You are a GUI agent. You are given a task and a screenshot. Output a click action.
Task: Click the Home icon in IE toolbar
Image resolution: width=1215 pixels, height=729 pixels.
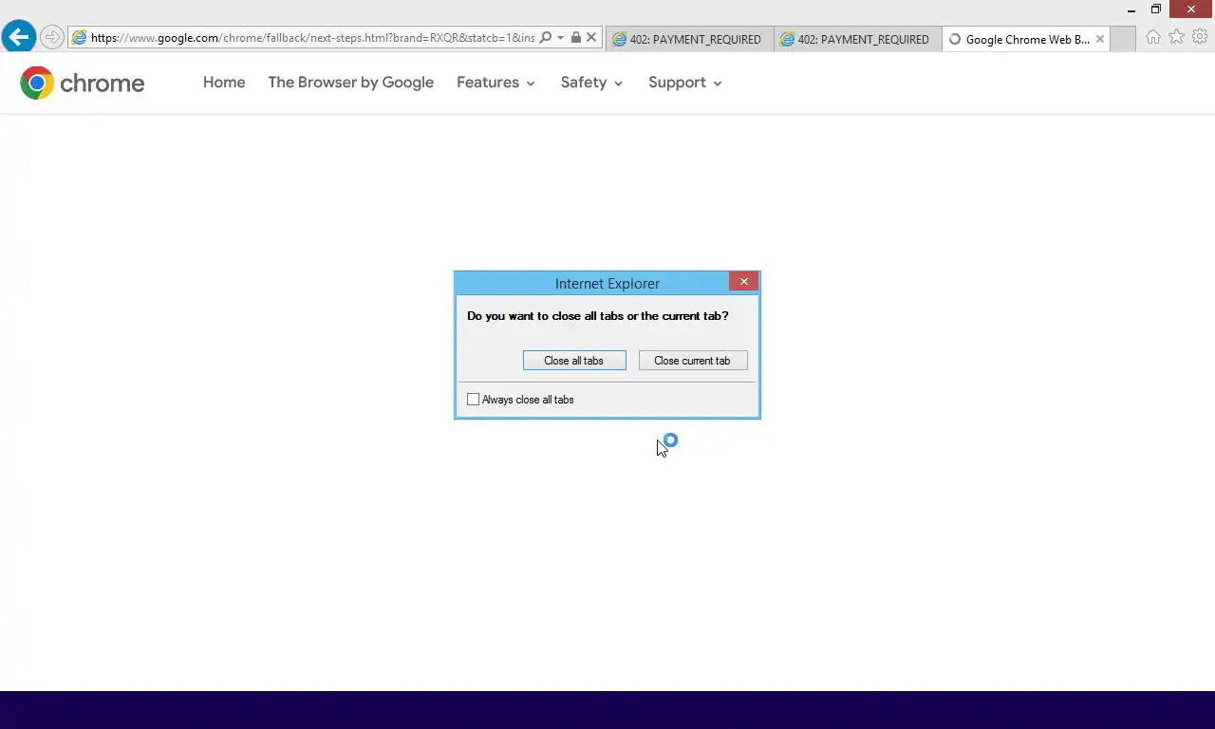point(1152,37)
